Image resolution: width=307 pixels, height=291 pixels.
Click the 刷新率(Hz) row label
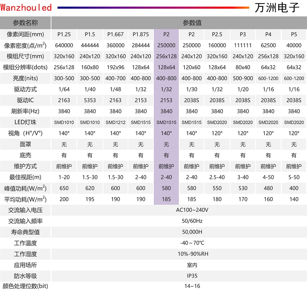(25, 111)
